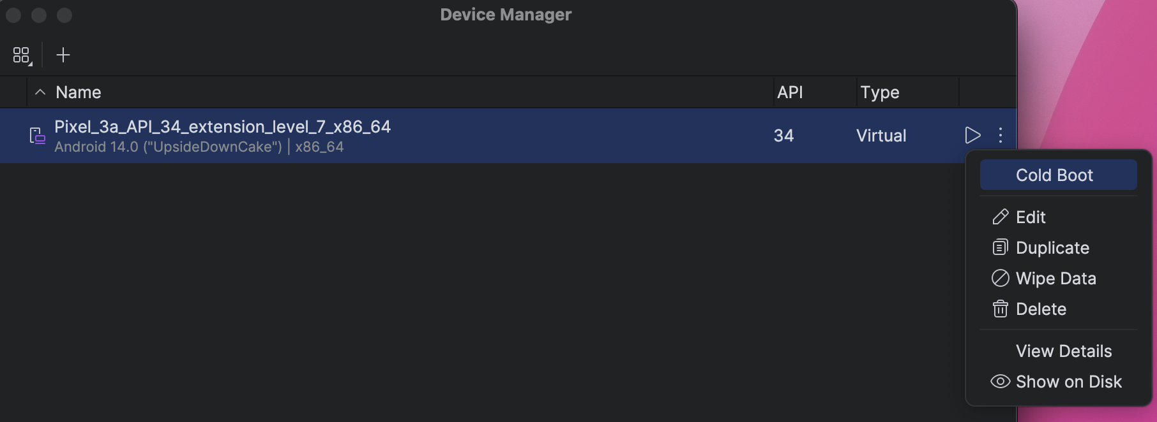Select the Show on Disk menu entry
This screenshot has width=1157, height=422.
1069,382
